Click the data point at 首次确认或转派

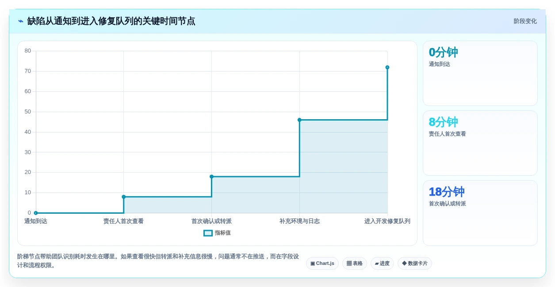(211, 177)
